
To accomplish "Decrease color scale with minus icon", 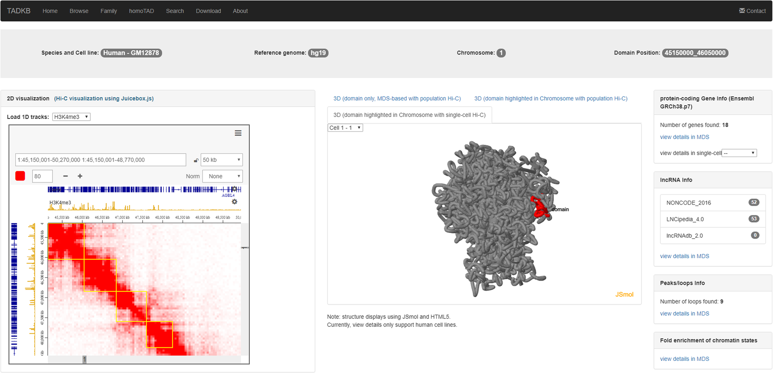I will 66,176.
